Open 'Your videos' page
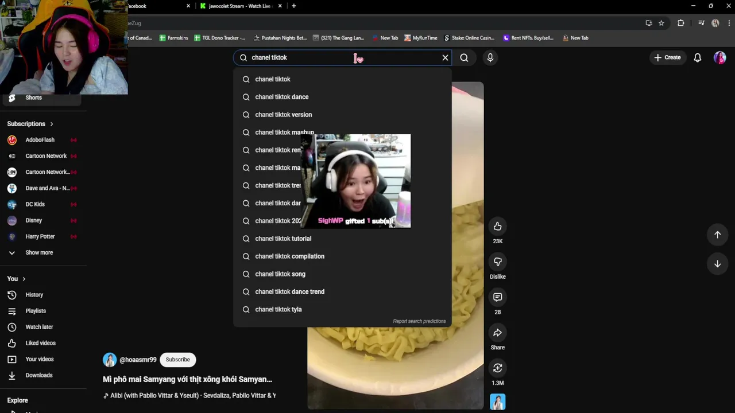 pyautogui.click(x=43, y=359)
